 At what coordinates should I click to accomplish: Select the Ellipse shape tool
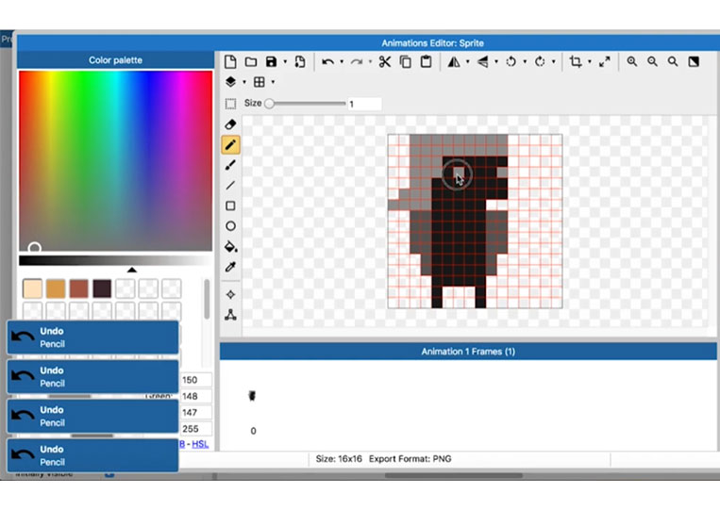pyautogui.click(x=230, y=226)
